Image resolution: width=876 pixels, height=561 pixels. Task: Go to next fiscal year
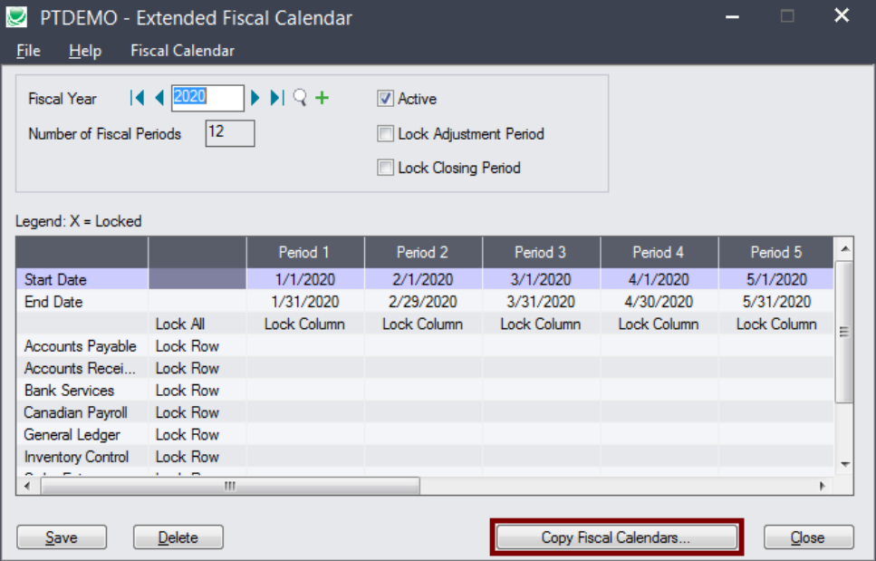(255, 99)
